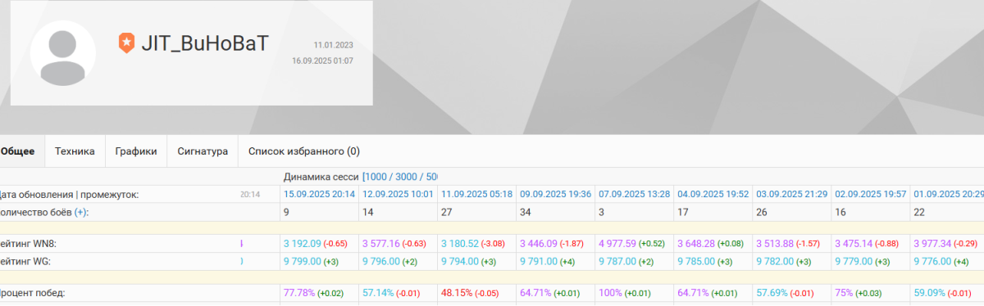
Task: Switch to the Графики tab
Action: pos(136,151)
